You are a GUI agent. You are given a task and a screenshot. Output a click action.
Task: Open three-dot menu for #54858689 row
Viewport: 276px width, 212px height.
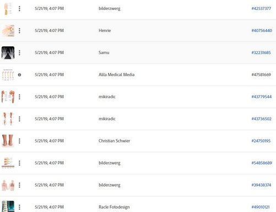pos(19,163)
